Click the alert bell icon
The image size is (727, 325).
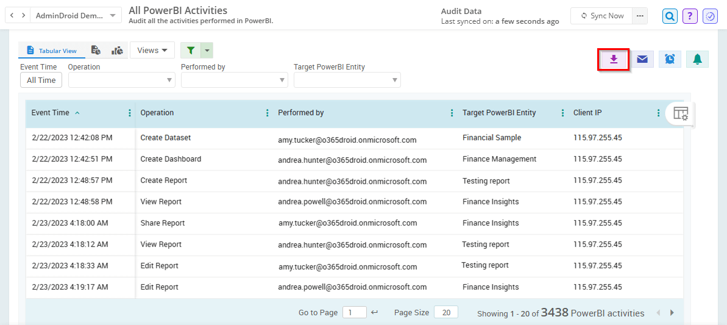click(697, 59)
